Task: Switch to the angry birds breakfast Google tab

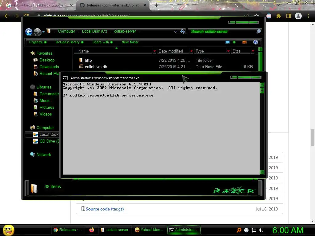Action: 38,5
